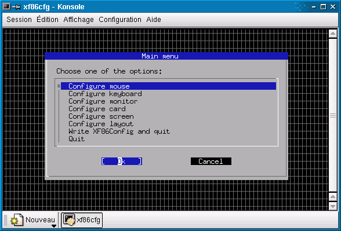
Task: Select the xf86cfg session tab icon
Action: 69,219
